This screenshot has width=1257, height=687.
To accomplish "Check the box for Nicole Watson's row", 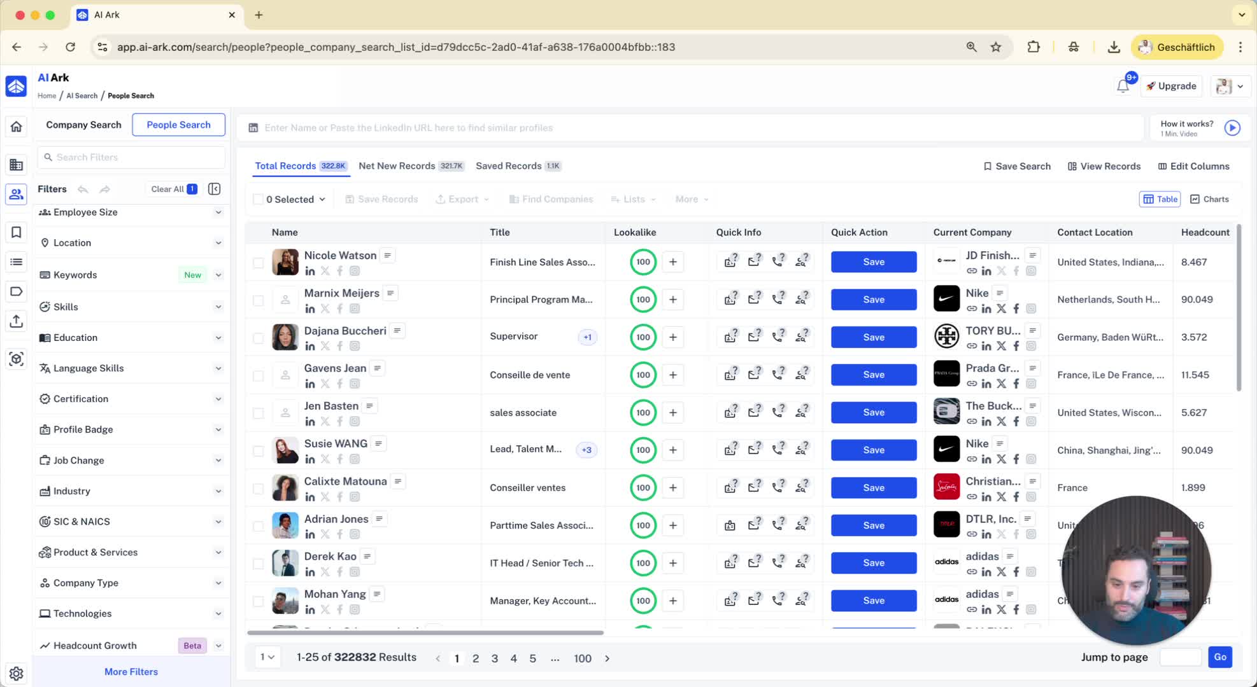I will tap(258, 263).
